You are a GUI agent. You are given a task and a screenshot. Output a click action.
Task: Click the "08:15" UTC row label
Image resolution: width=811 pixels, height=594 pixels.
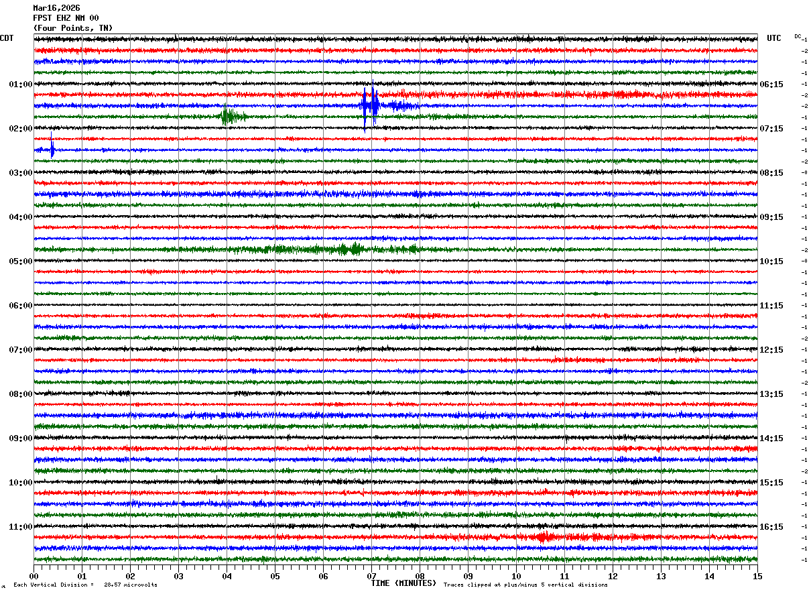[771, 173]
